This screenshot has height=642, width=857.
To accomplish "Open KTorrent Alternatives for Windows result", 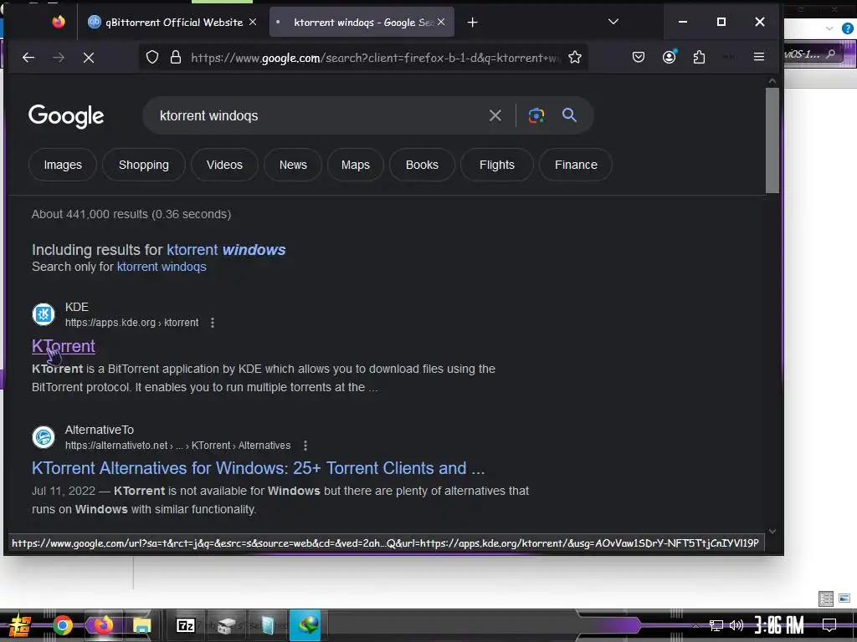I will [258, 468].
